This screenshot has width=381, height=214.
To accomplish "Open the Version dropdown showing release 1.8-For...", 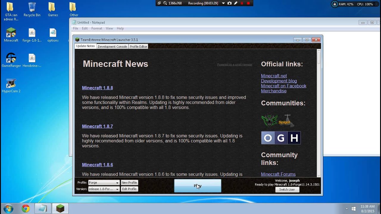I will (104, 189).
